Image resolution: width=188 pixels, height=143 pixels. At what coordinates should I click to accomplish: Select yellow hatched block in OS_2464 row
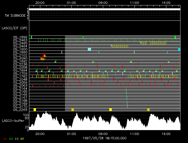(122, 46)
